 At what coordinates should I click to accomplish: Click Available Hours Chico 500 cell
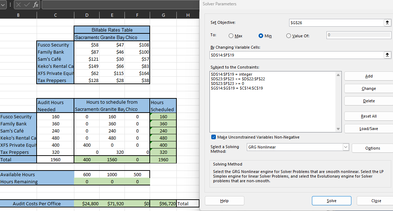click(x=137, y=174)
